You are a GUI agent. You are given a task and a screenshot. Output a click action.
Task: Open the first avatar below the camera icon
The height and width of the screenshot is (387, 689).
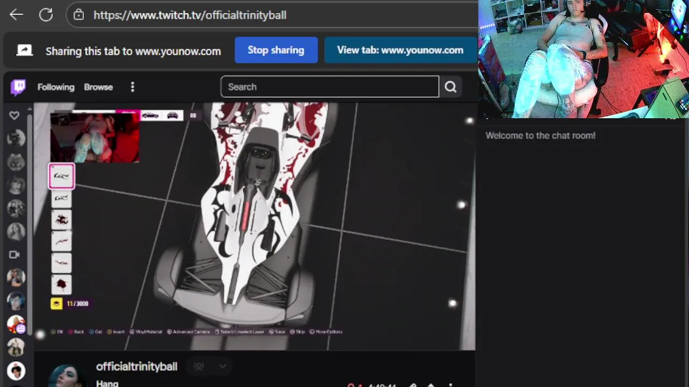click(x=16, y=277)
